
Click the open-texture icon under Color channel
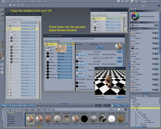77,55
